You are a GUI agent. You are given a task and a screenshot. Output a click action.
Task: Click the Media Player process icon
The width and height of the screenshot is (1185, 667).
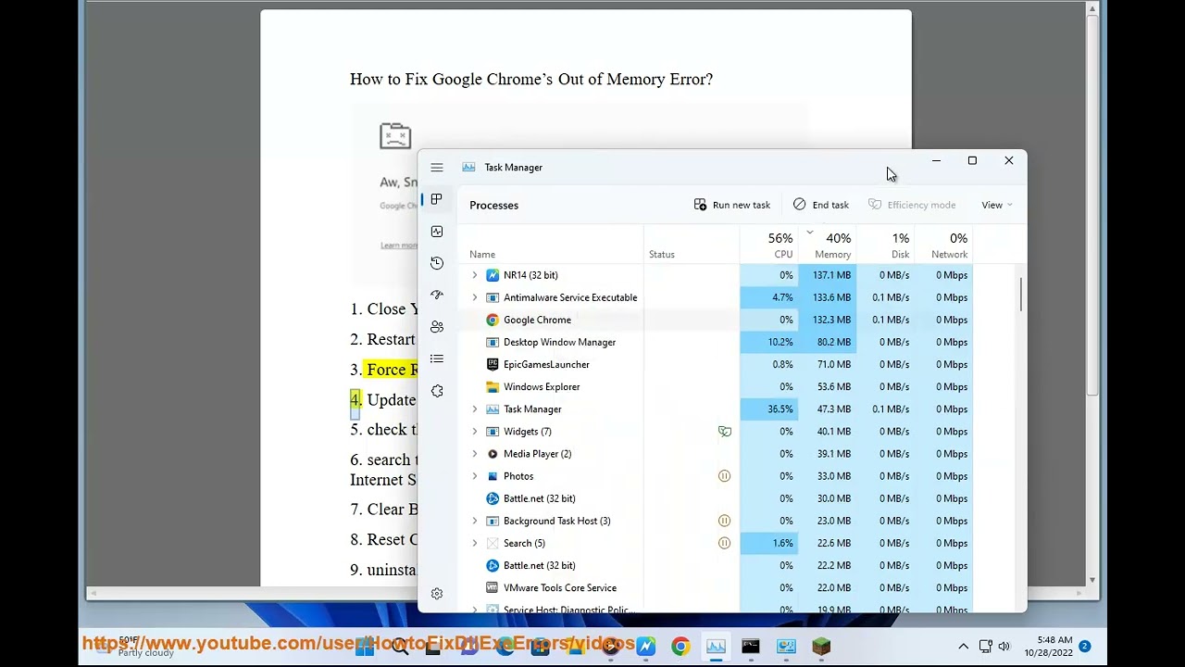coord(493,454)
